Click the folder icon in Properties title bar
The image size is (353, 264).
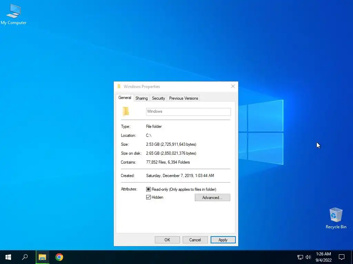[119, 86]
